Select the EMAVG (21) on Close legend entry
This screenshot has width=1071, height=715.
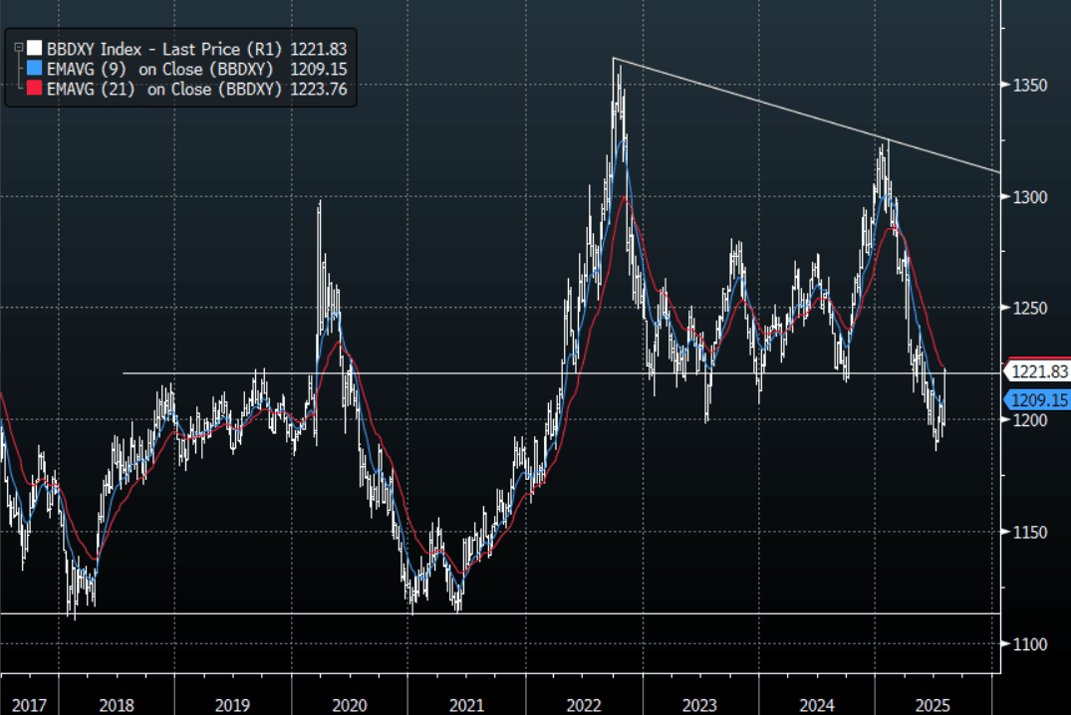point(164,89)
